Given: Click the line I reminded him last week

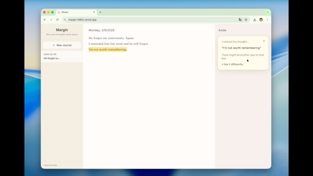Looking at the screenshot, I should pos(118,44).
